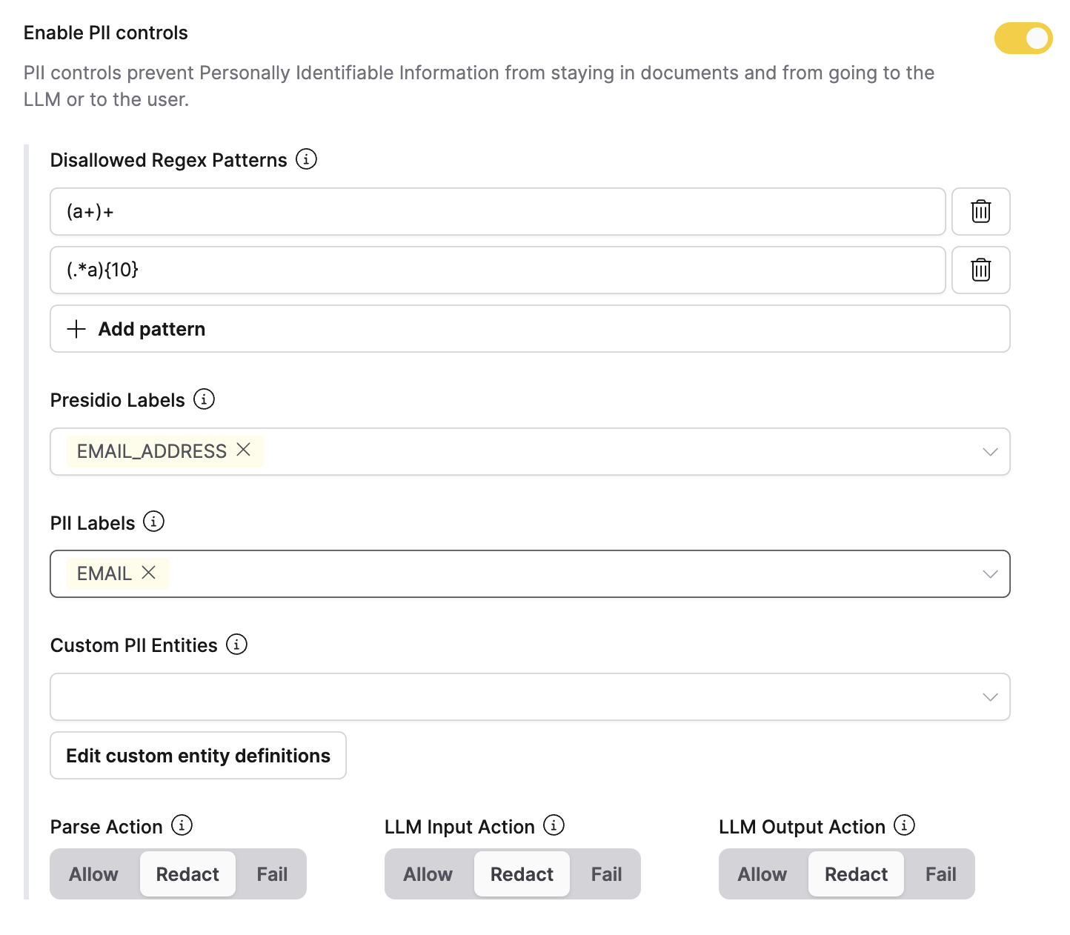1070x935 pixels.
Task: Delete the (a+)+ regex pattern
Action: [x=980, y=212]
